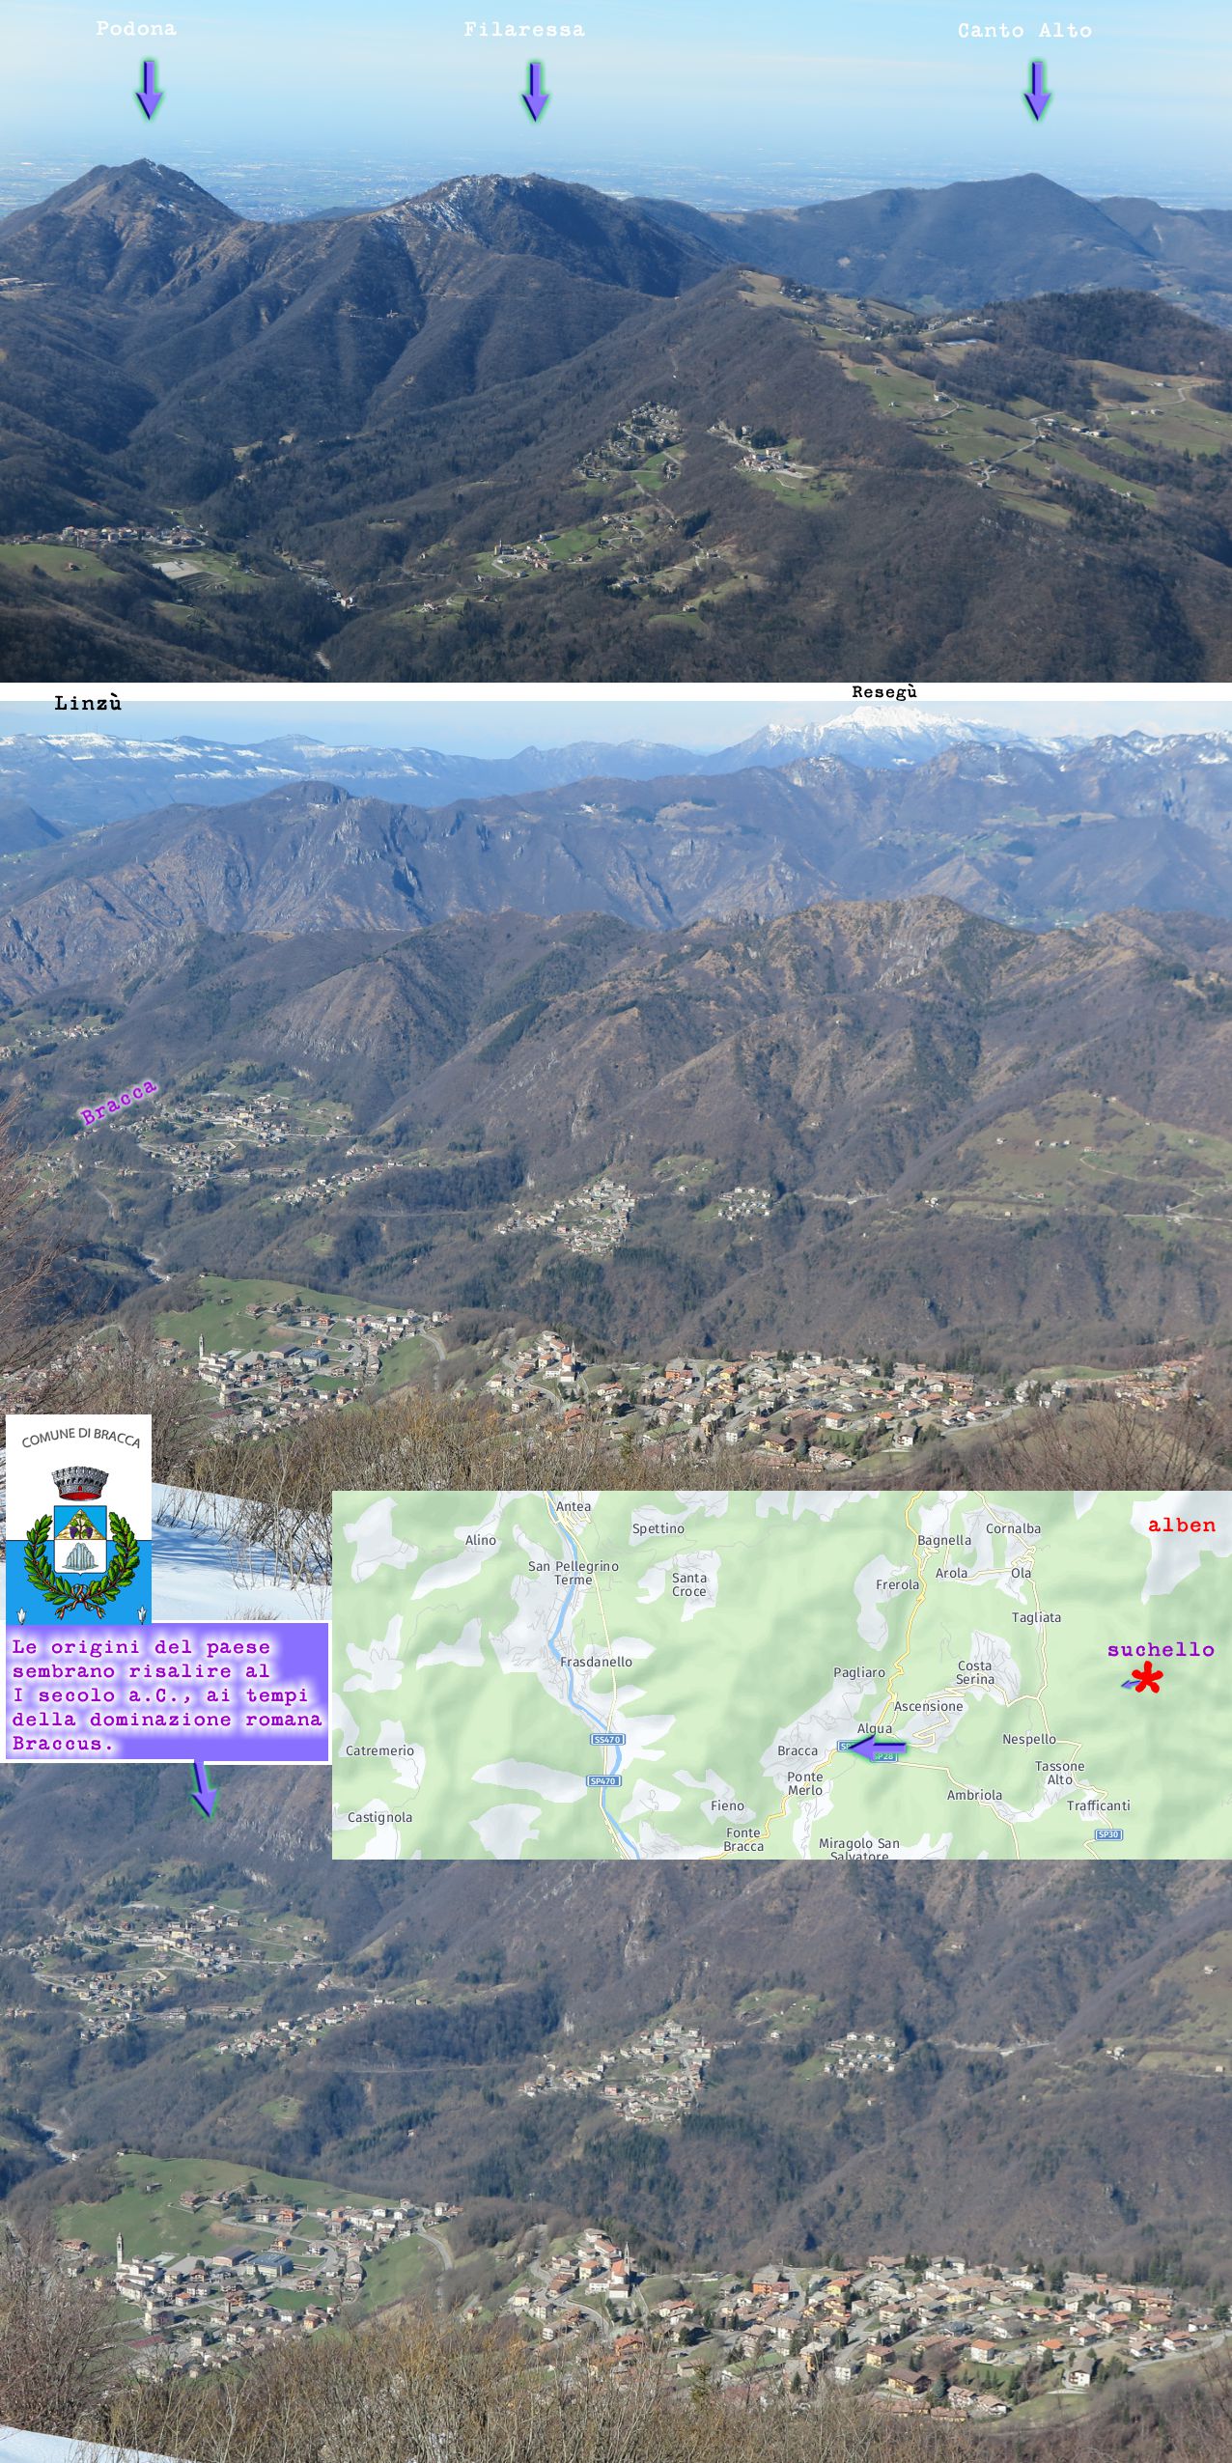Click the purple arrow below Canto Alto
Screen dimensions: 1232x2463
[x=1037, y=90]
